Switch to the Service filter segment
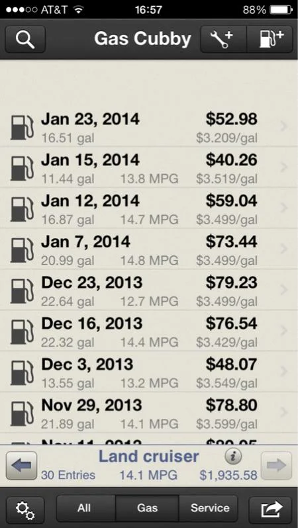Viewport: 298px width, 528px height. (209, 508)
